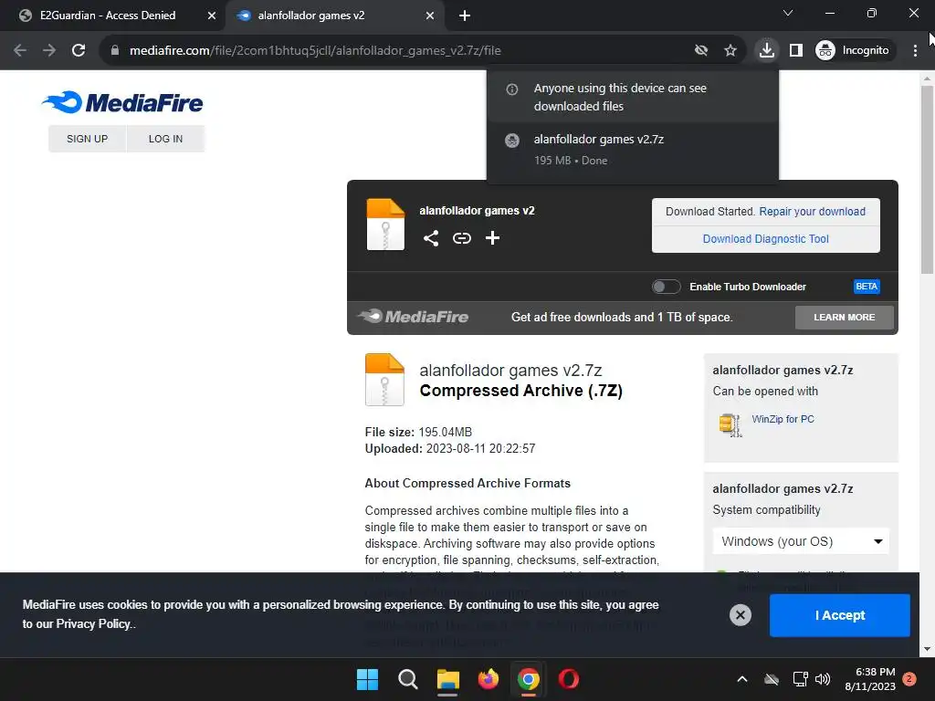Open the Download Diagnostic Tool link
This screenshot has width=935, height=701.
766,239
